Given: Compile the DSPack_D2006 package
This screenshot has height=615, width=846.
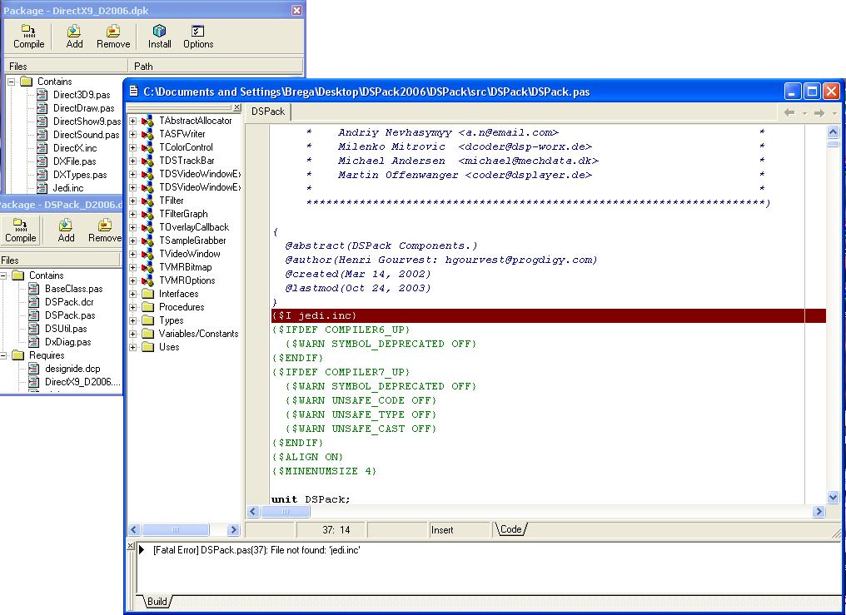Looking at the screenshot, I should 21,231.
